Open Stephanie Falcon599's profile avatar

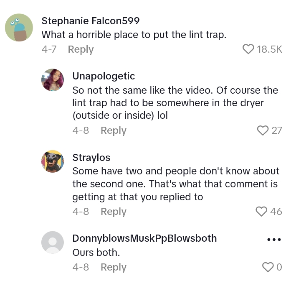19,28
